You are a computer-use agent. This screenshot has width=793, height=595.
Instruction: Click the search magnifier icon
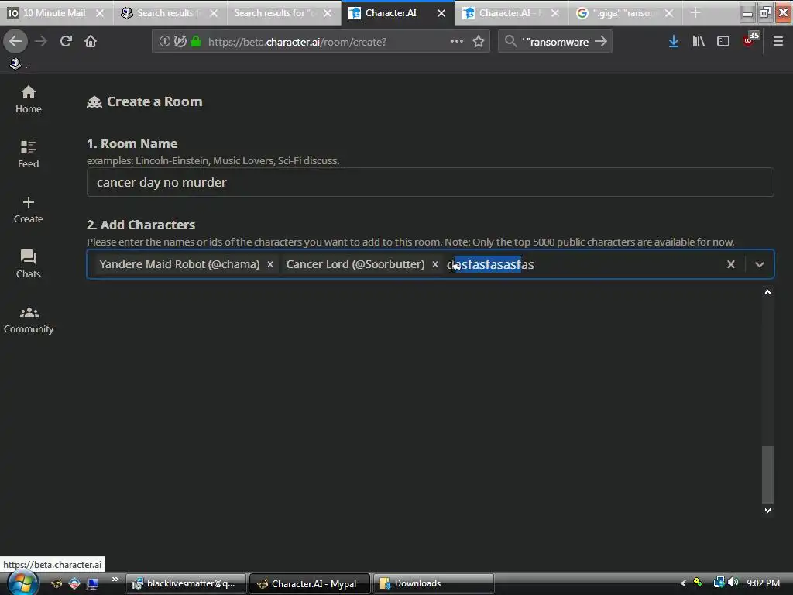pyautogui.click(x=511, y=42)
